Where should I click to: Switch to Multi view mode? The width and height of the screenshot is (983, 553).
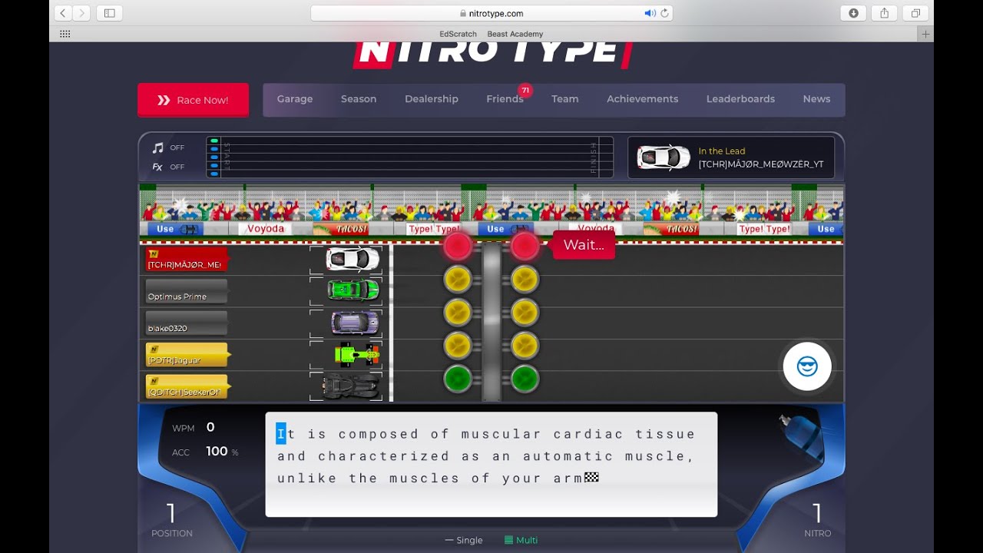tap(521, 540)
